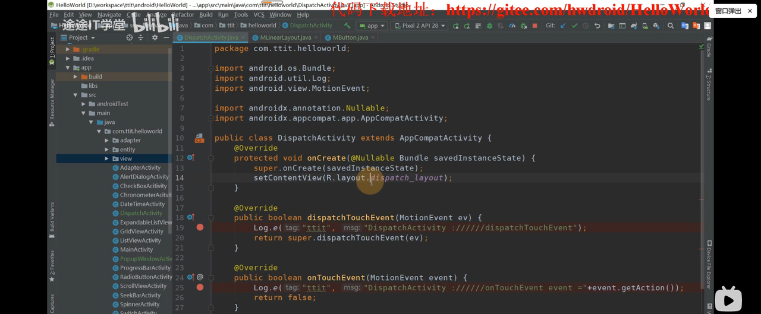Click the red Stop button
Screen dimensions: 761x314
pos(535,26)
